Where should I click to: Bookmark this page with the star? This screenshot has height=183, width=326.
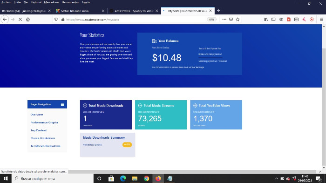pyautogui.click(x=238, y=20)
